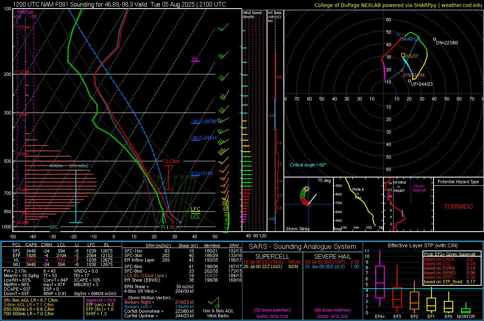Click the SR Wind v. Height label

tap(399, 187)
